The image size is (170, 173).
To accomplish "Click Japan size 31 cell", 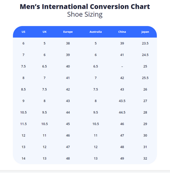I will coord(145,147).
